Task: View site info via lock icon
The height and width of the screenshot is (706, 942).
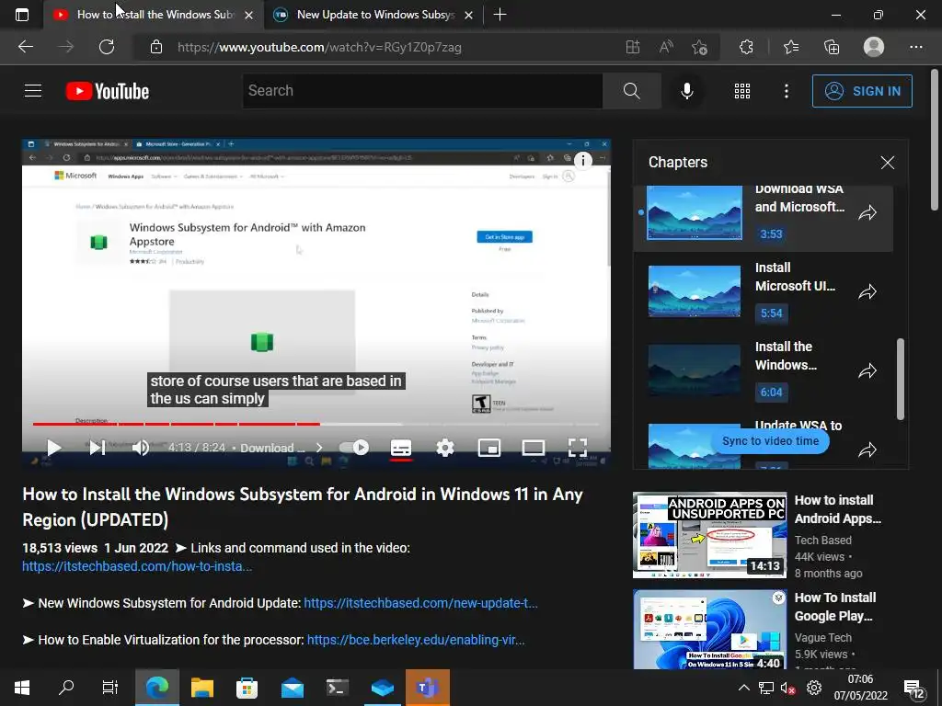Action: click(x=156, y=47)
